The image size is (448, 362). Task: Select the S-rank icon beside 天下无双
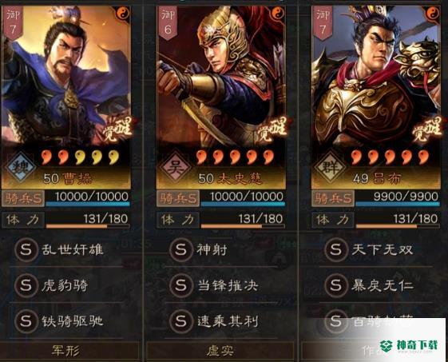tap(335, 250)
